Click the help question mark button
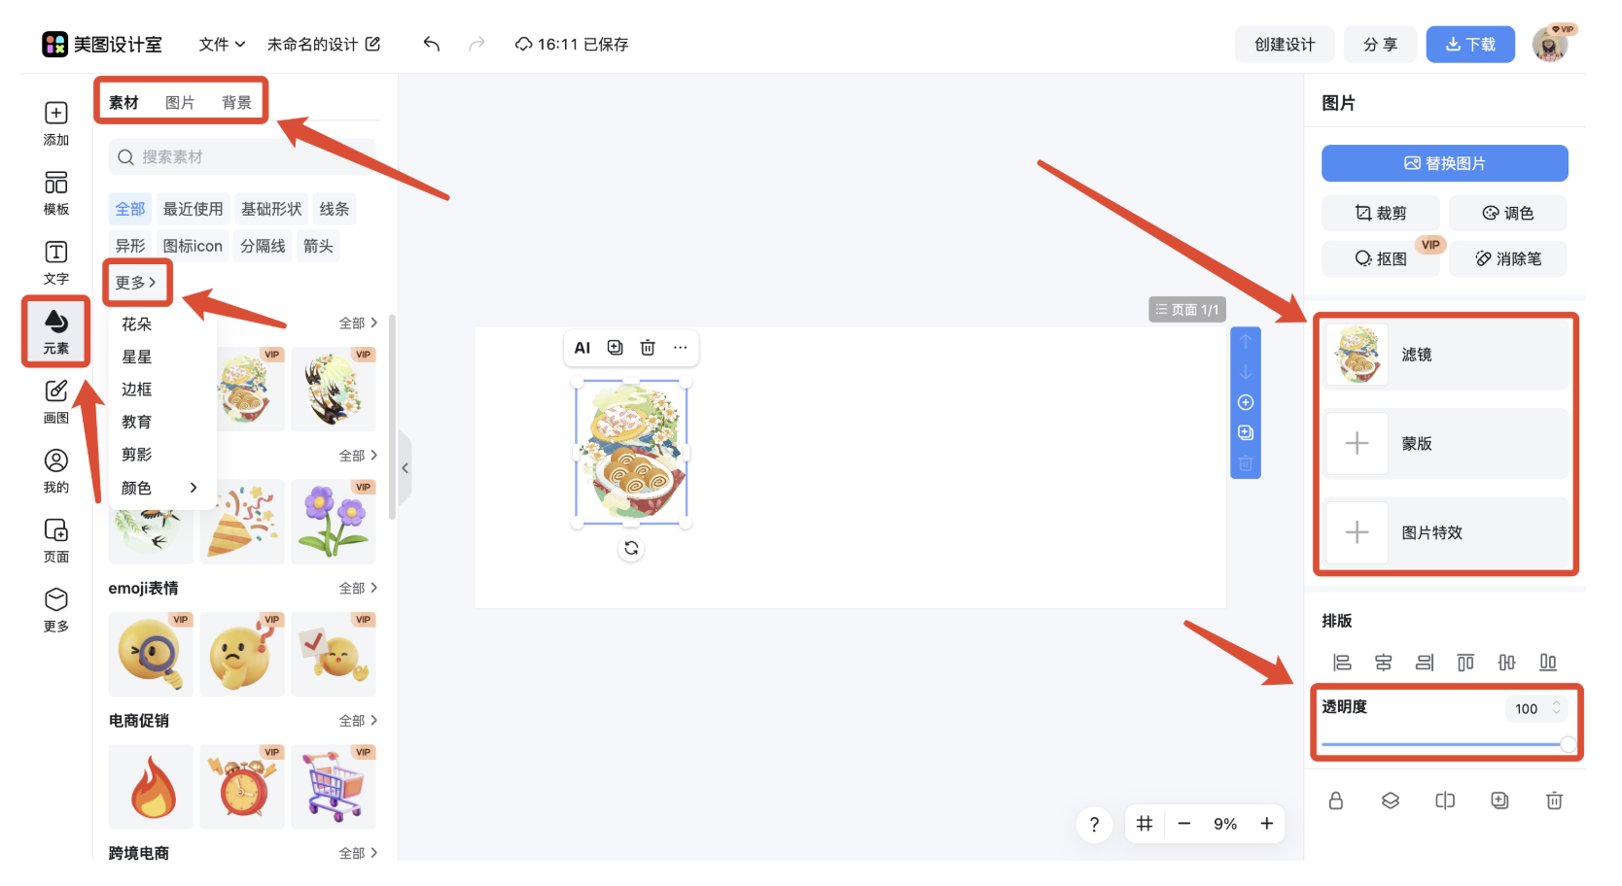 pos(1094,824)
